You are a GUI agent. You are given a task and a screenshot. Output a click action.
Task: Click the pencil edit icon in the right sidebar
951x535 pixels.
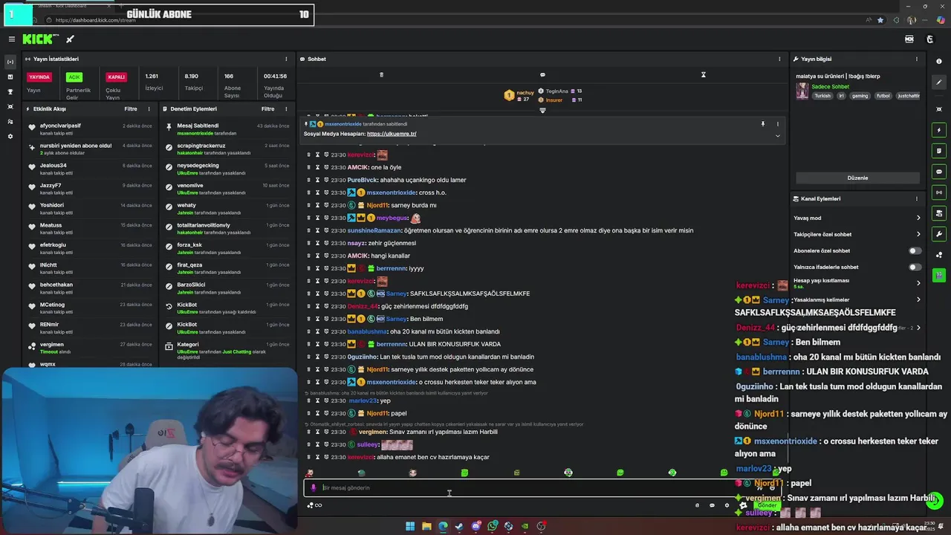point(939,82)
